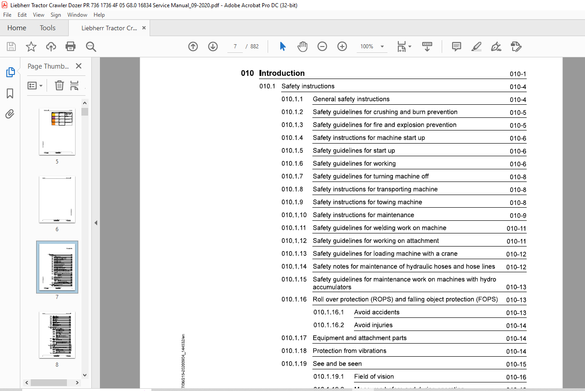Open the stamp tool icon
585x391 pixels.
516,47
